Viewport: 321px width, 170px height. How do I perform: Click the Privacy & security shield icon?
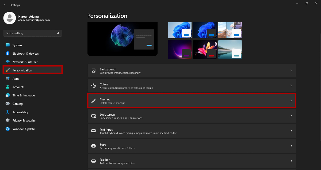(7, 120)
